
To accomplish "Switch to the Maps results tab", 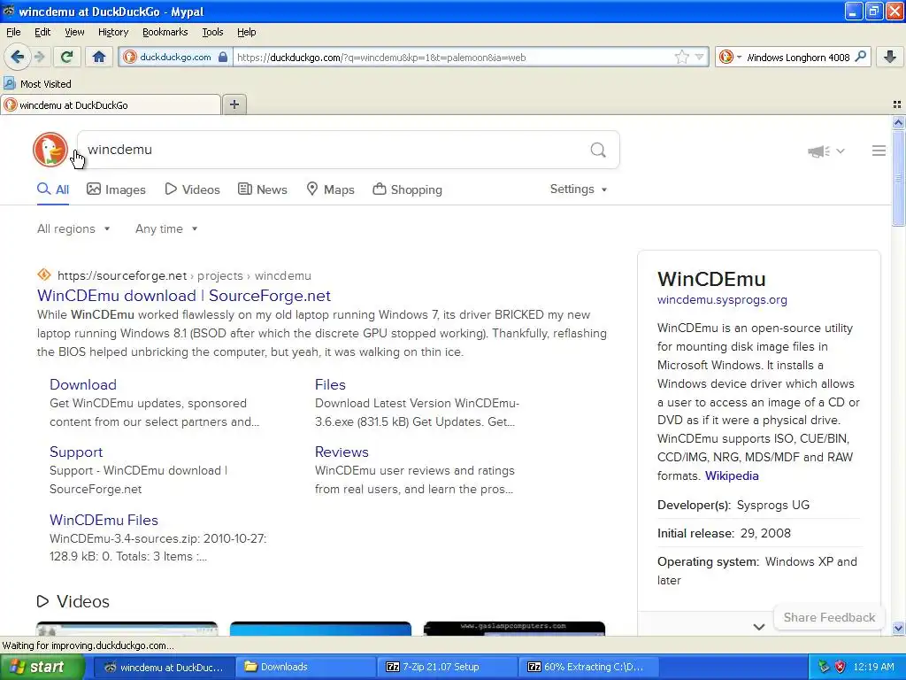I will click(331, 189).
